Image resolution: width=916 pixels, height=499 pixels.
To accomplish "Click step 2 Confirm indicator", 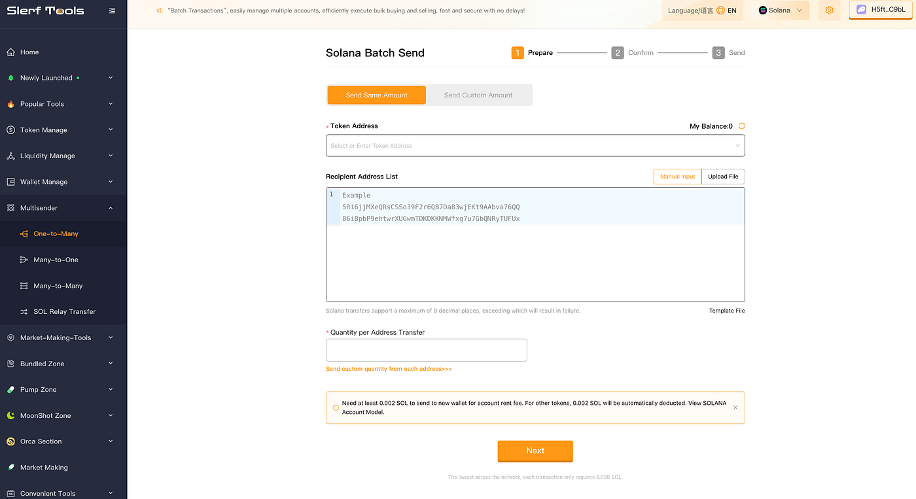I will tap(632, 53).
